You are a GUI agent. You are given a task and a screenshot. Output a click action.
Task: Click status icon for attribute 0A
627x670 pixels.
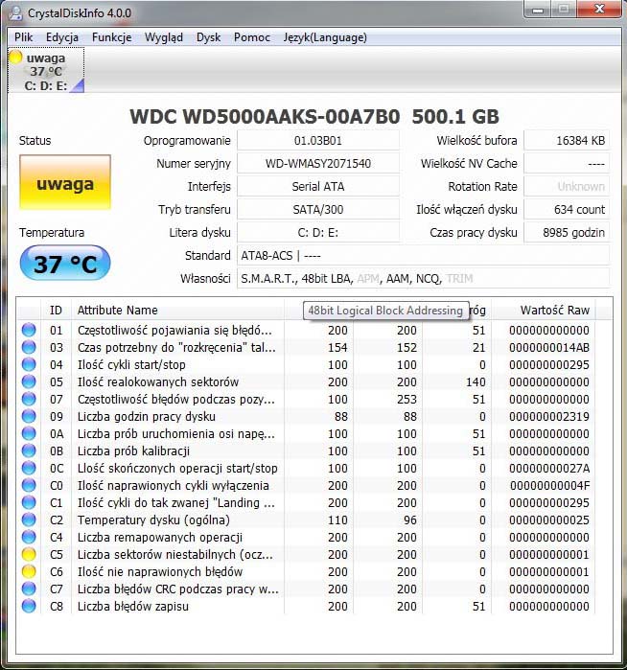(x=29, y=433)
